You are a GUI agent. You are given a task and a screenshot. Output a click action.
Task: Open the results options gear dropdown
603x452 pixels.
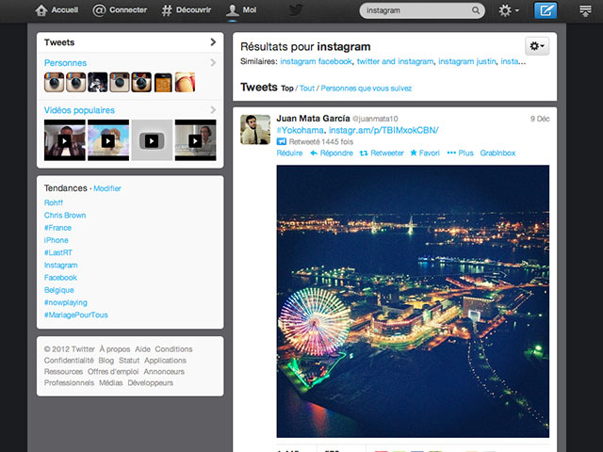[537, 46]
